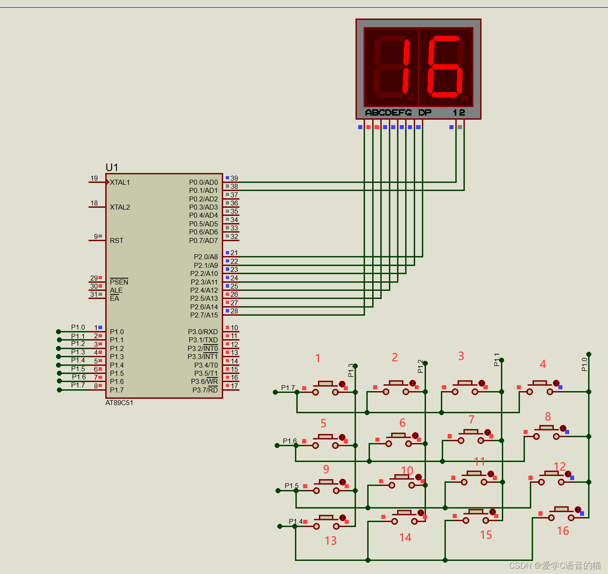Image resolution: width=608 pixels, height=574 pixels.
Task: Click the vertical P1.1 keypad column label
Action: tap(497, 359)
